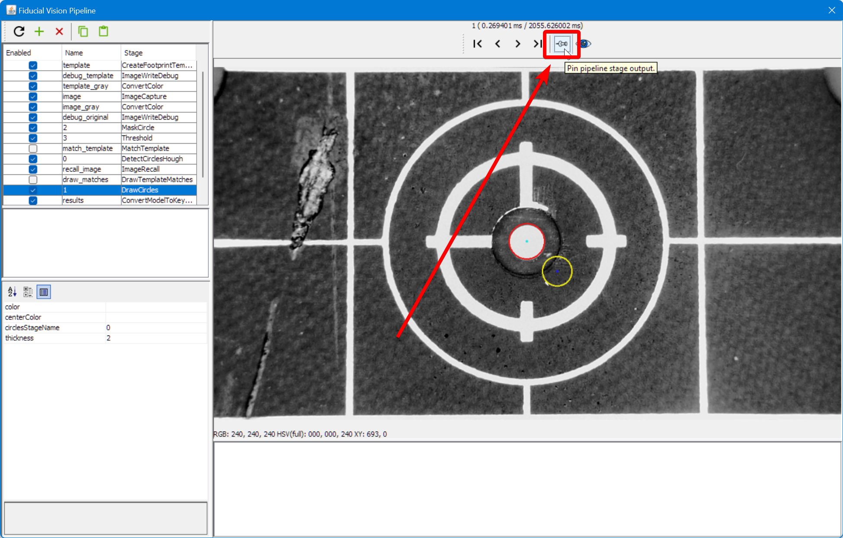Viewport: 843px width, 538px height.
Task: Copy the pipeline to clipboard
Action: 83,31
